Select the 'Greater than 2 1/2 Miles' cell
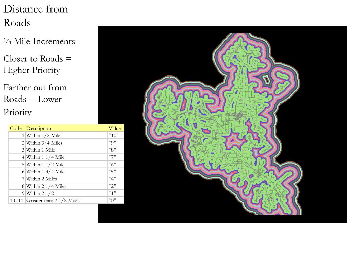The image size is (347, 260). click(x=67, y=200)
